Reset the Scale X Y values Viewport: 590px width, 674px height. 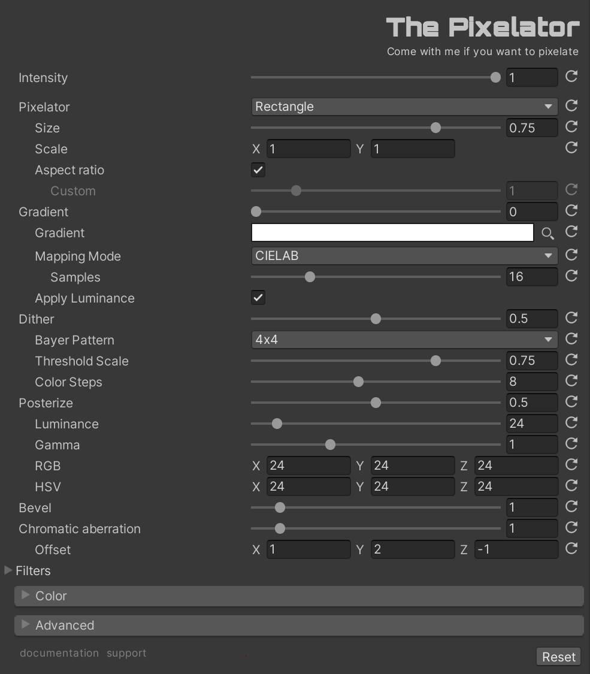pos(571,148)
